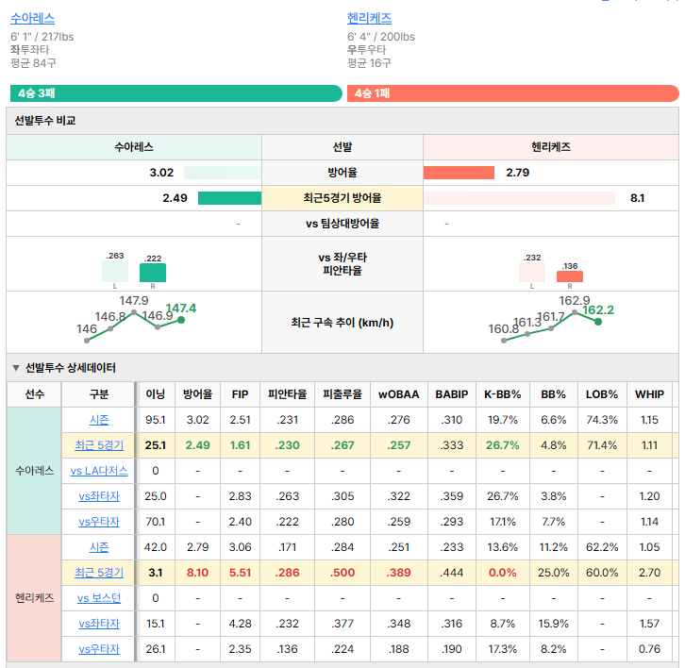
Task: Click the 헨리케즈 comparison column header
Action: [551, 147]
